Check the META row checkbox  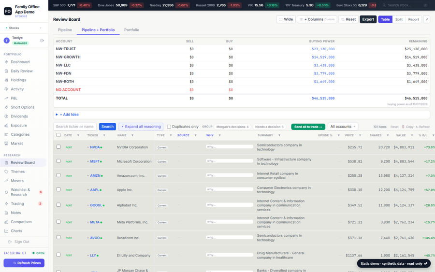point(58,222)
